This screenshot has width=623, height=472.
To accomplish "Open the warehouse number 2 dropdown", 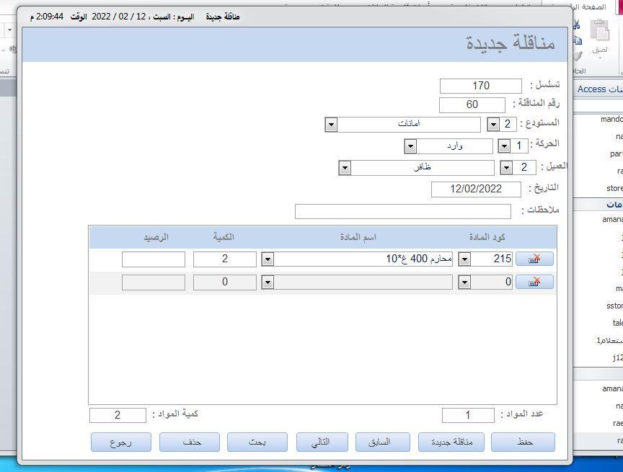I will tap(493, 125).
